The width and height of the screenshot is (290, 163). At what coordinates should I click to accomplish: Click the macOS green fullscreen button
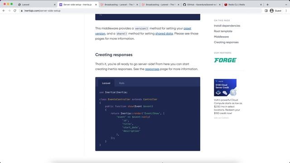click(12, 4)
